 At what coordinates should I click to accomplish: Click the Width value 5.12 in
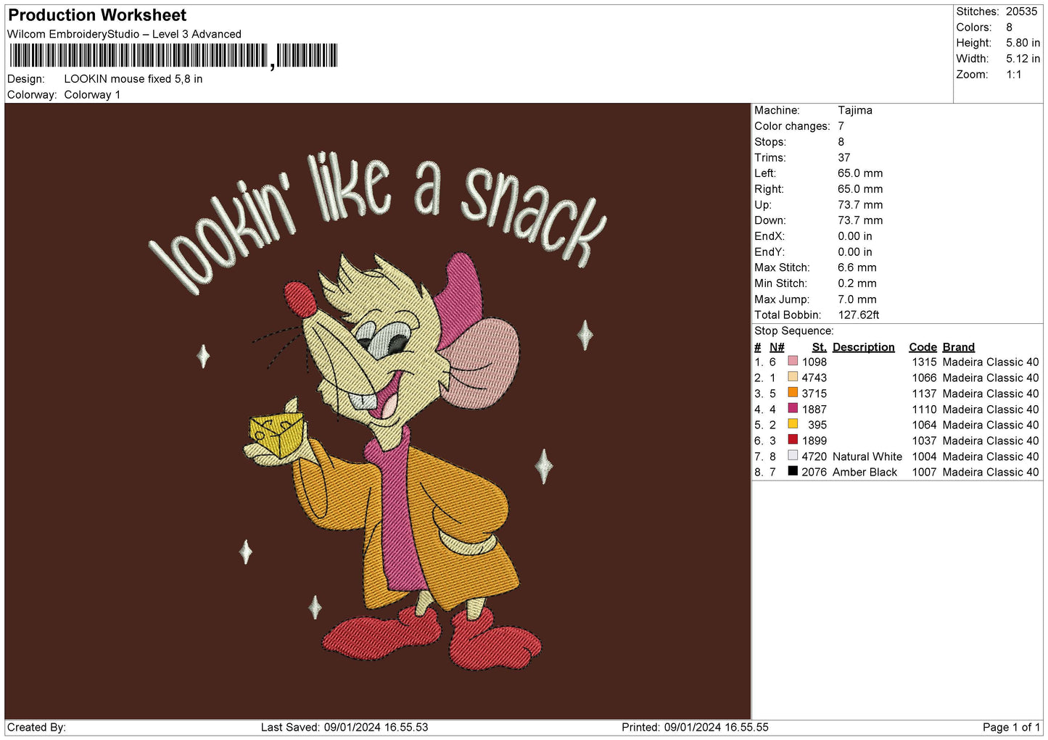point(1023,59)
